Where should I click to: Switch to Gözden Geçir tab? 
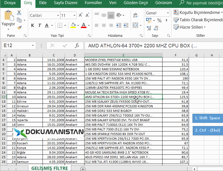coord(136,3)
